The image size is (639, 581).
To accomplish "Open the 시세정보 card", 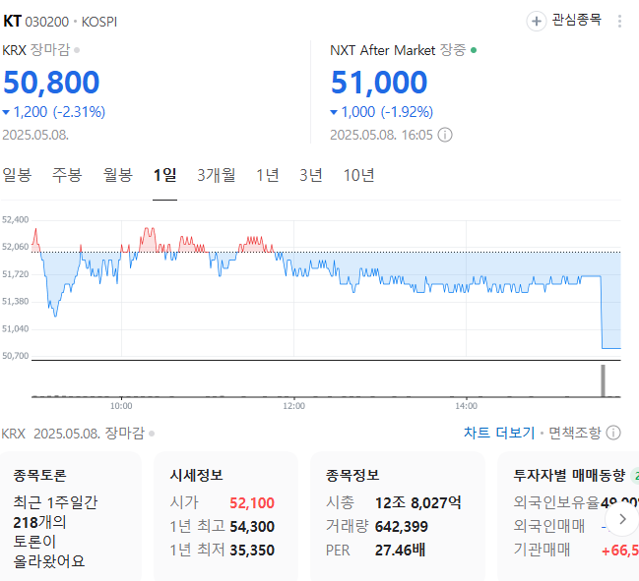I will (x=225, y=516).
